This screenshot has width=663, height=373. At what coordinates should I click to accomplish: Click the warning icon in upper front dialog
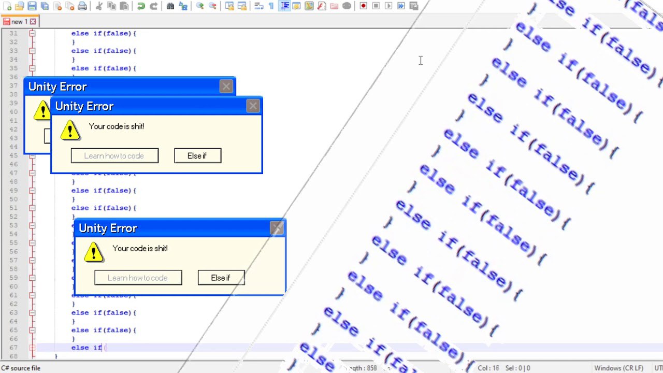point(70,130)
